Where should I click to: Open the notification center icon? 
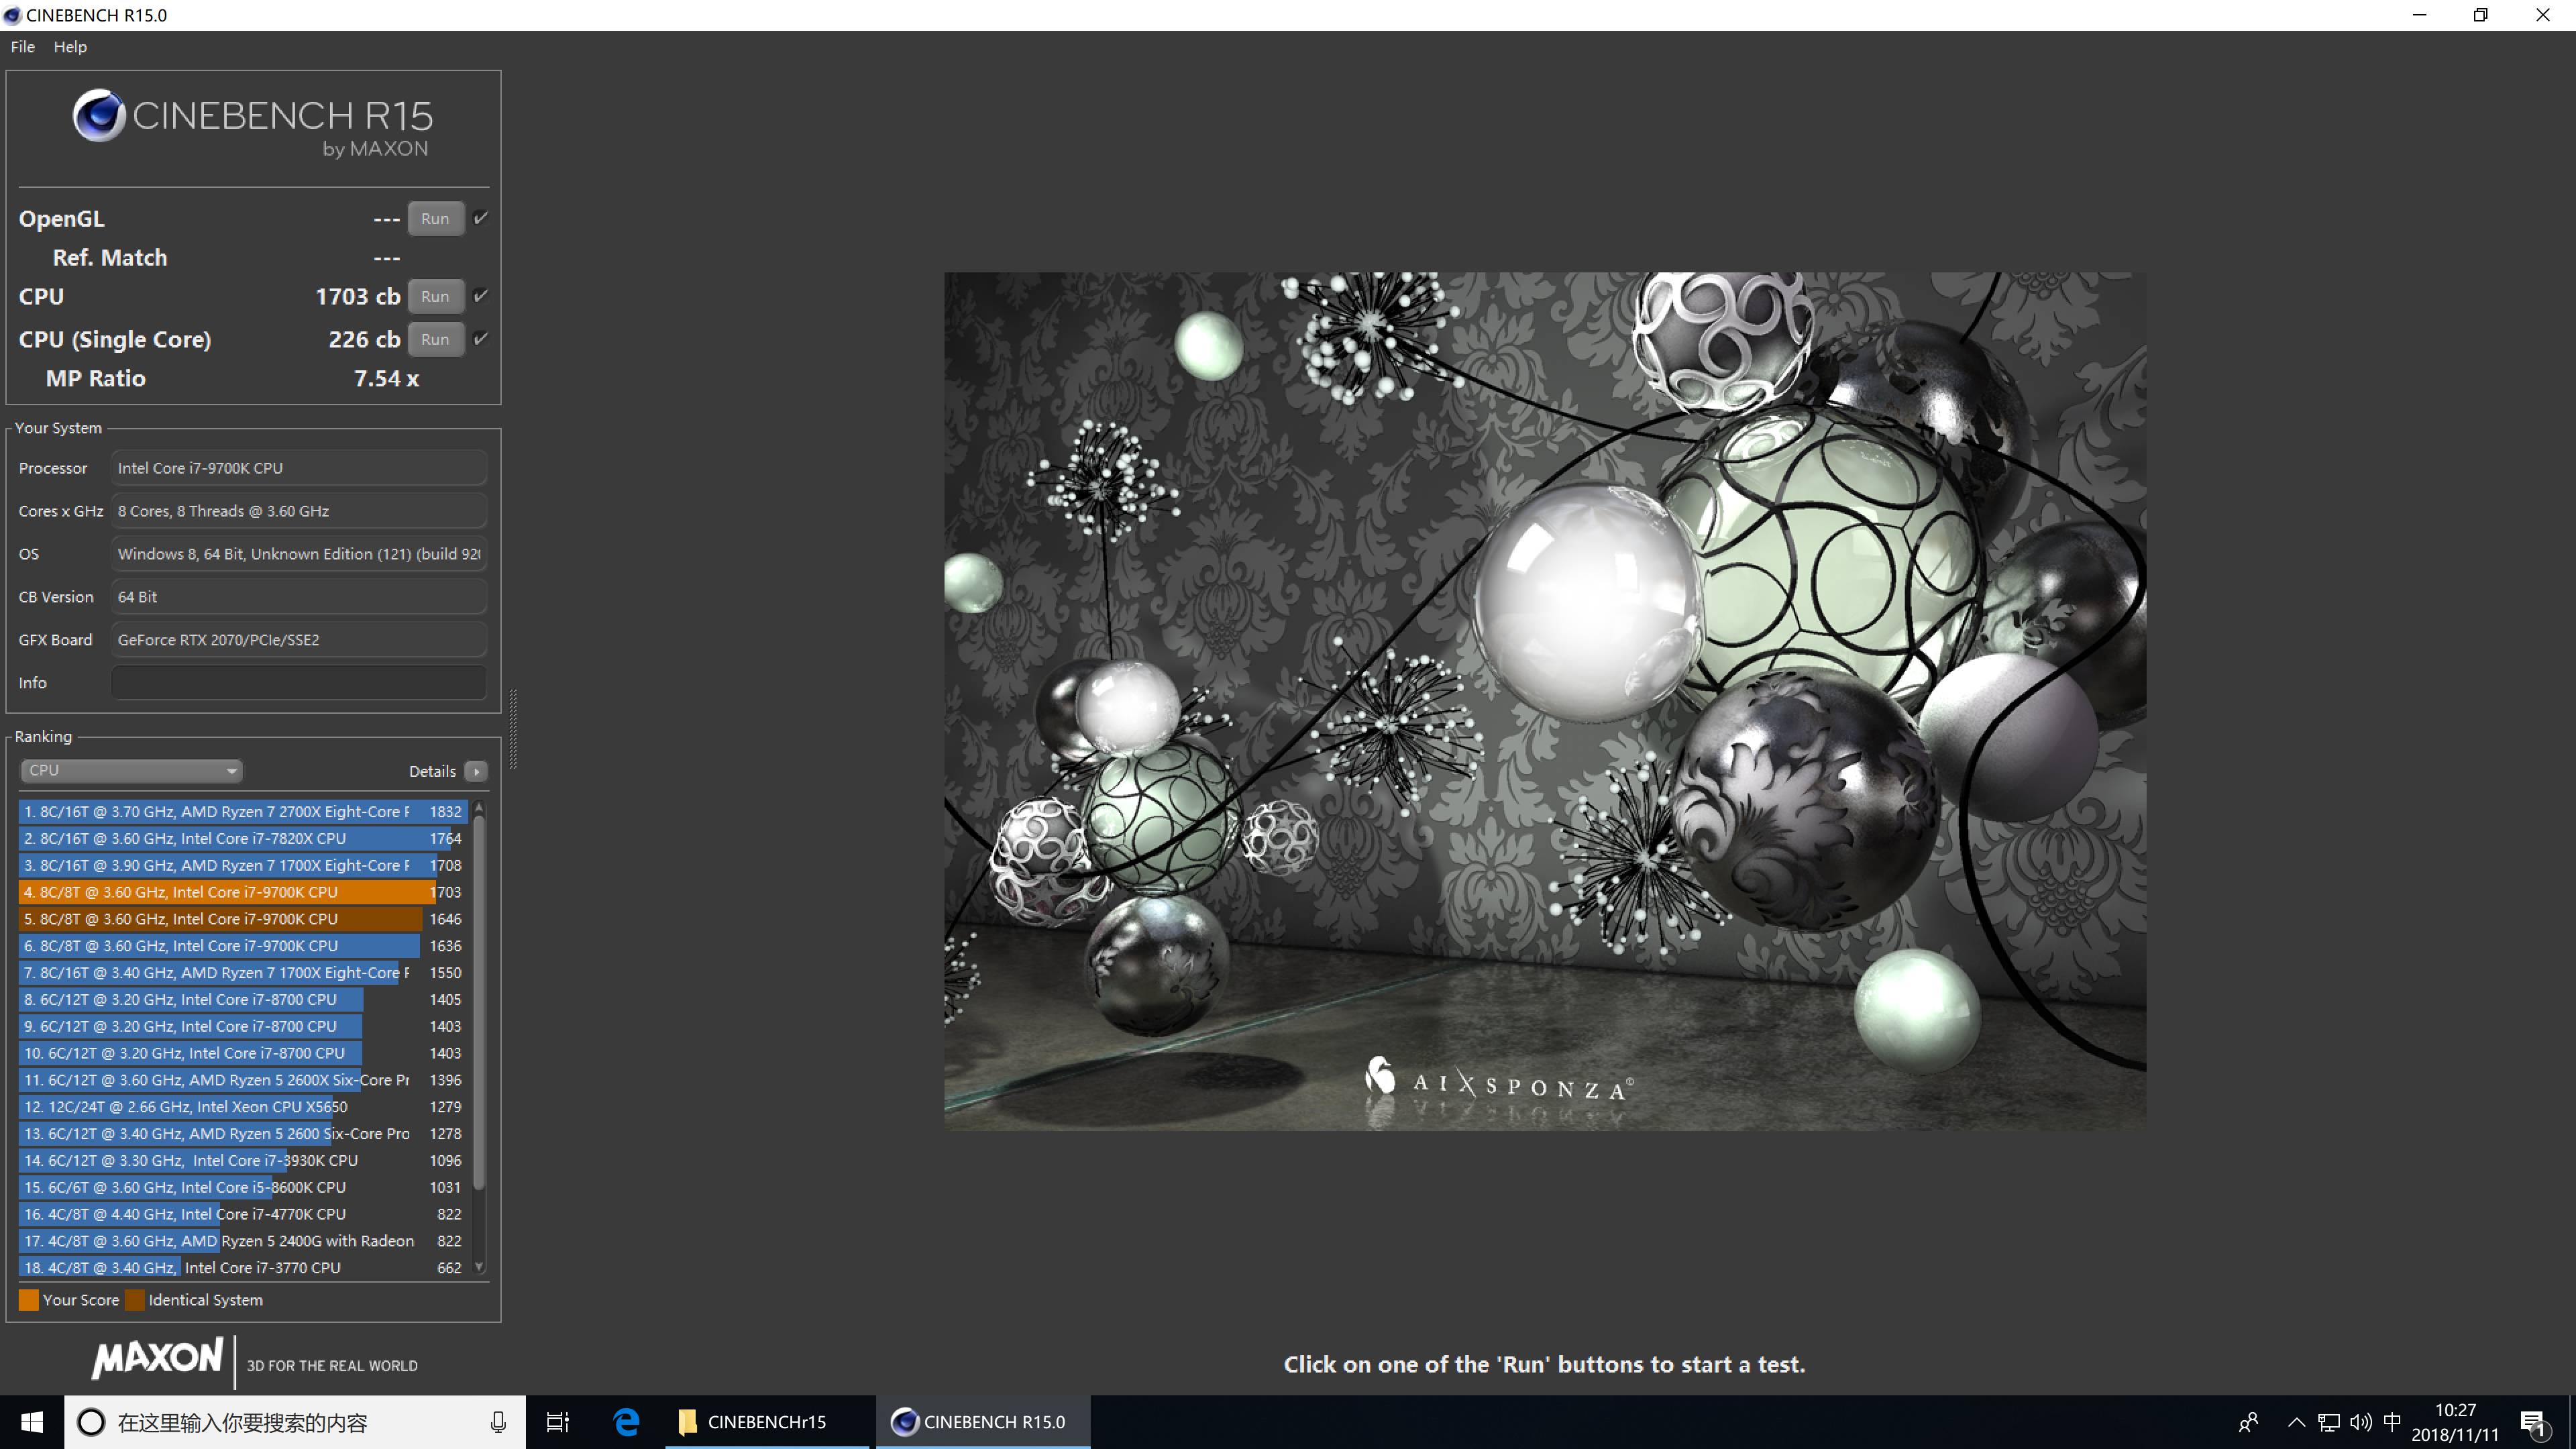click(x=2533, y=1422)
